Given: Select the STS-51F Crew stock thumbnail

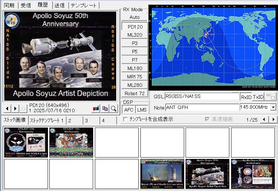Looking at the screenshot, I should pyautogui.click(x=71, y=143).
